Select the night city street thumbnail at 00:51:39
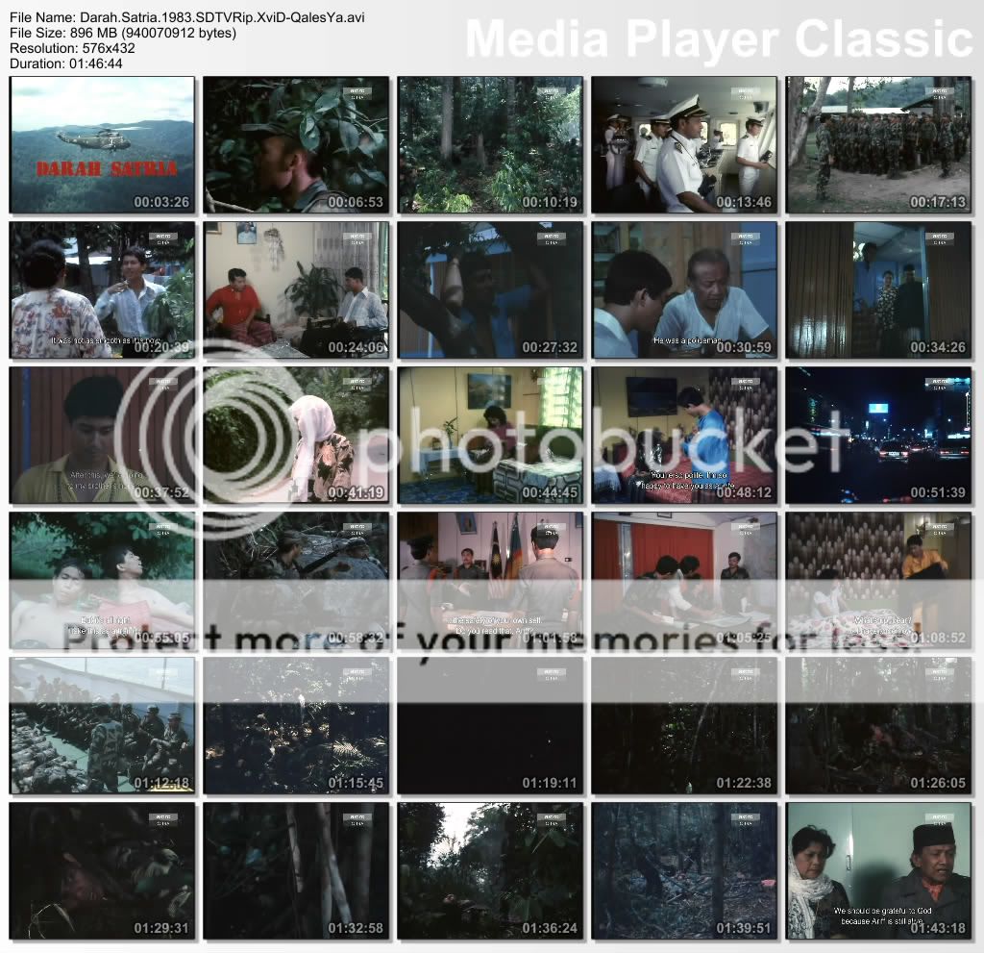The width and height of the screenshot is (984, 953). [878, 436]
